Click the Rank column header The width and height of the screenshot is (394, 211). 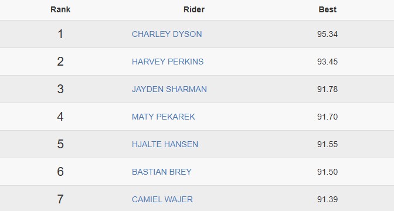point(60,9)
